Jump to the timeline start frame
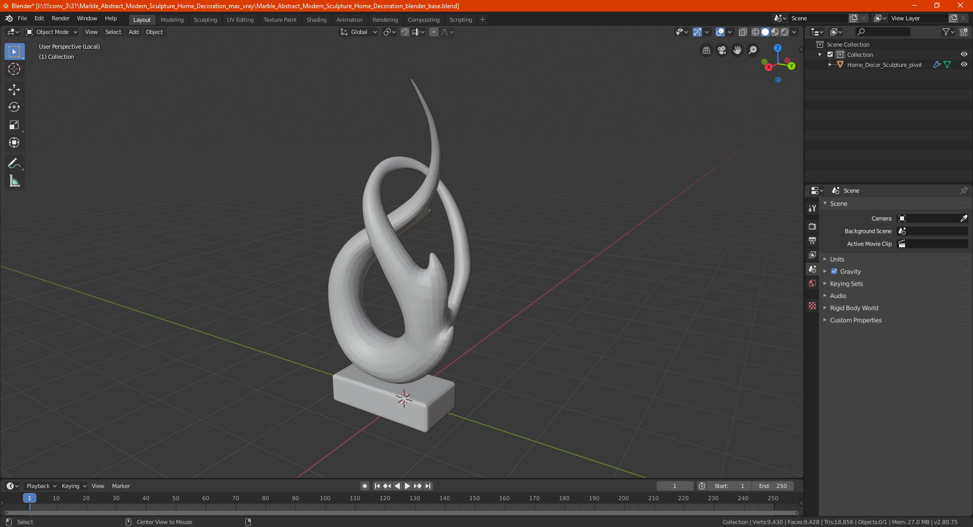This screenshot has height=527, width=973. (x=377, y=486)
